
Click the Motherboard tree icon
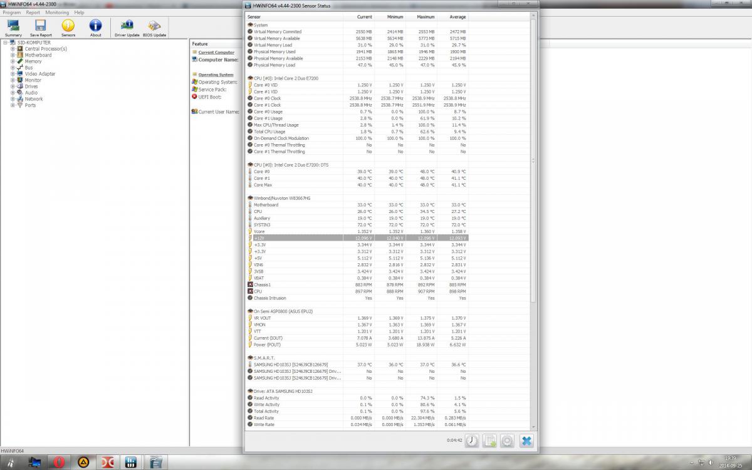pyautogui.click(x=20, y=55)
